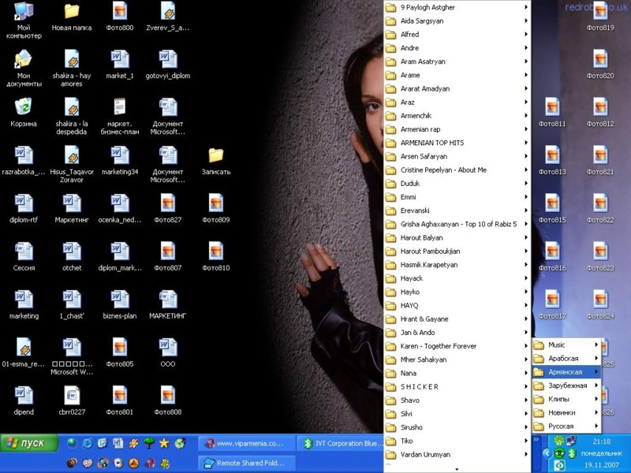Show hidden tray icons with the chevron
This screenshot has height=473, width=631.
[x=547, y=454]
